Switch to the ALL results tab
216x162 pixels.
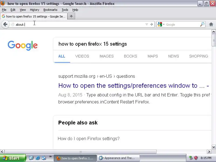[62, 56]
